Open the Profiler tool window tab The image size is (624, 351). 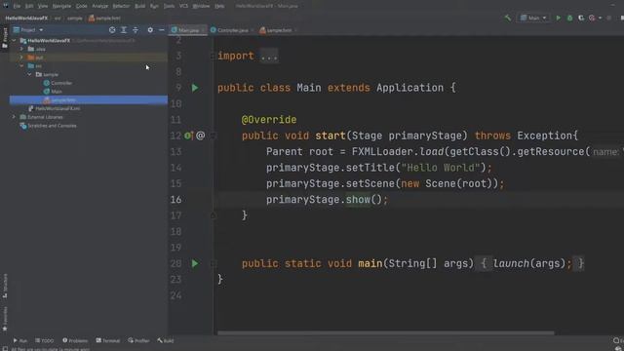coord(138,340)
